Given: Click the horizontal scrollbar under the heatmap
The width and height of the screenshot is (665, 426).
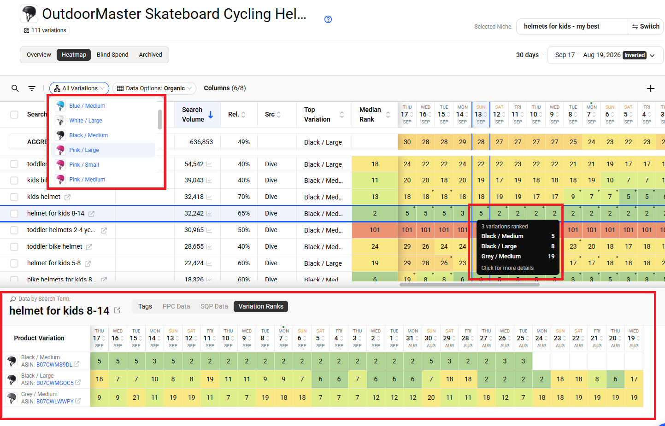Looking at the screenshot, I should tap(469, 285).
